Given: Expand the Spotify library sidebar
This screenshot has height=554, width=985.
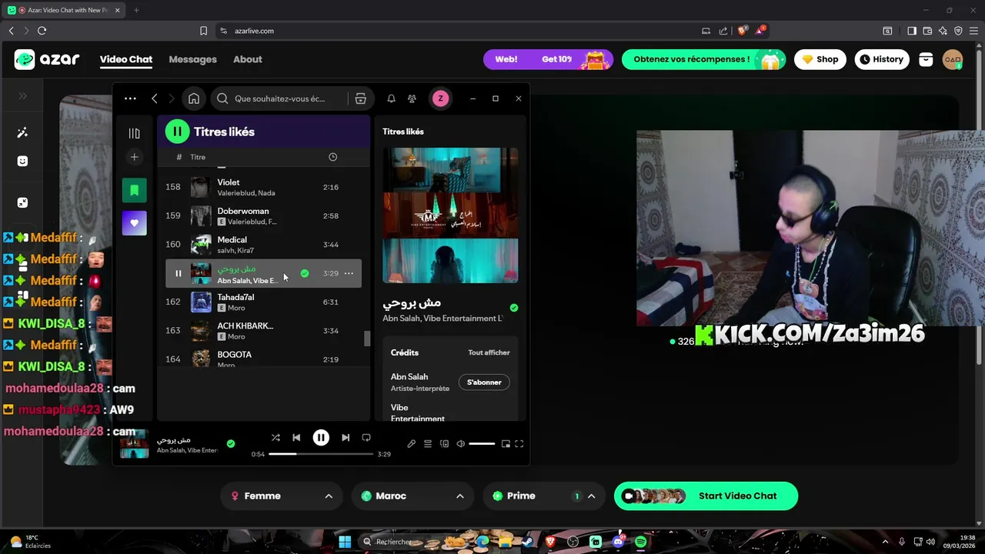Looking at the screenshot, I should point(134,133).
